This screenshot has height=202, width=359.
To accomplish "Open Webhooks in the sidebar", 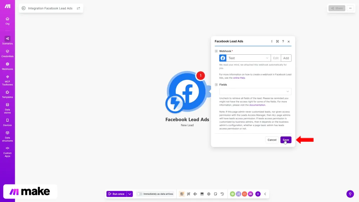I will coord(7,66).
